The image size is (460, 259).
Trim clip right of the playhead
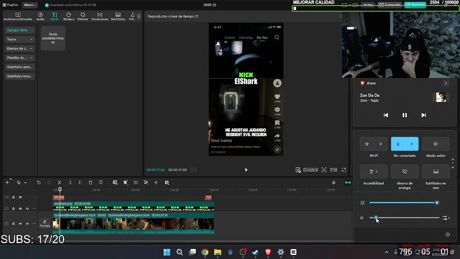click(80, 182)
